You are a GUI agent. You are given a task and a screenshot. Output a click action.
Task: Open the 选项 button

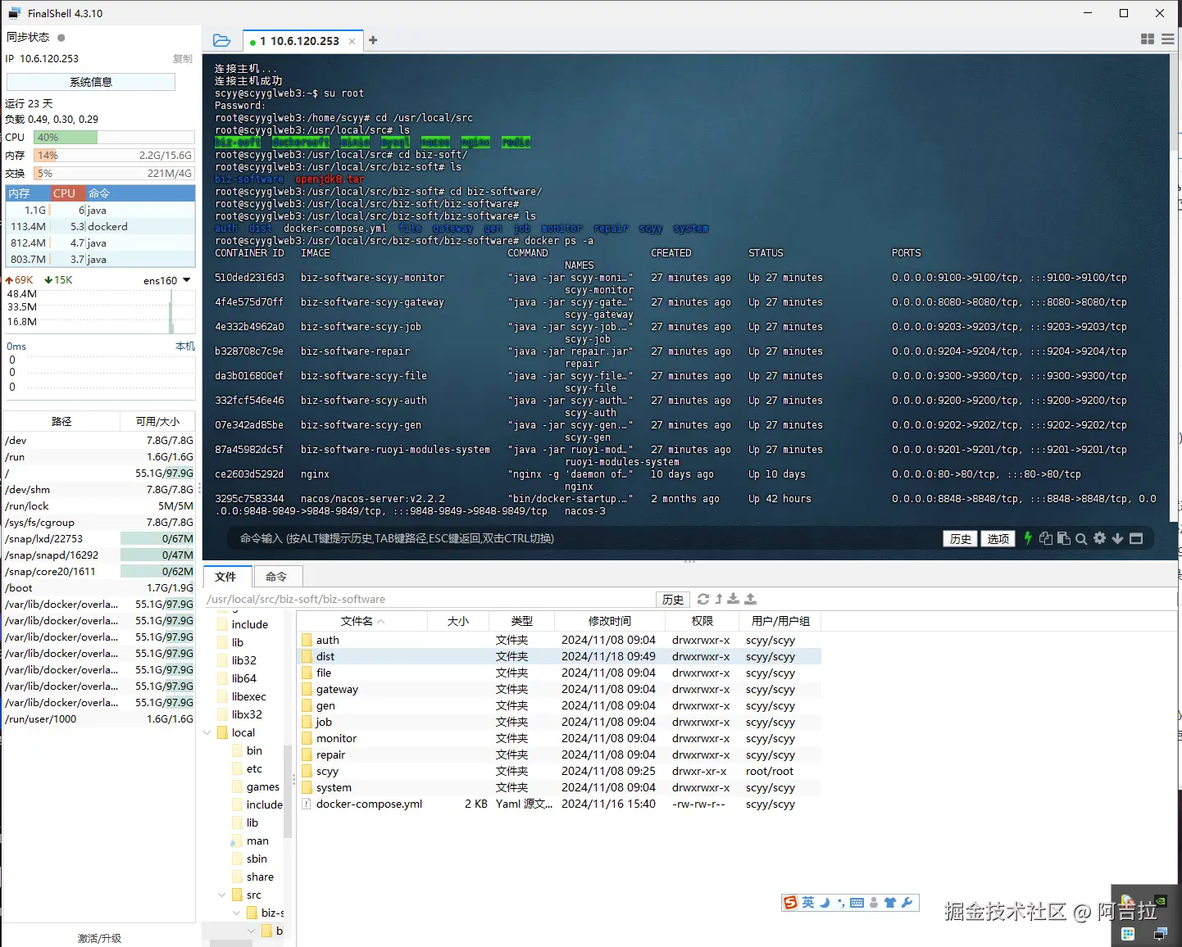click(998, 538)
